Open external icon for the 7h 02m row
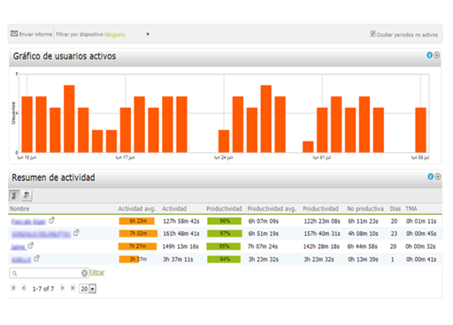 pos(76,232)
